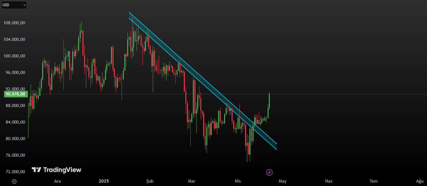427x186 pixels.
Task: Click the 2025 year label on time axis
Action: coord(104,181)
